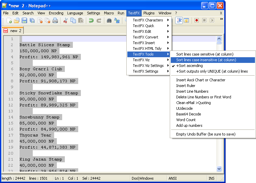Viewport: 256px width, 183px height.
Task: Click the Copy toolbar icon
Action: click(x=73, y=21)
